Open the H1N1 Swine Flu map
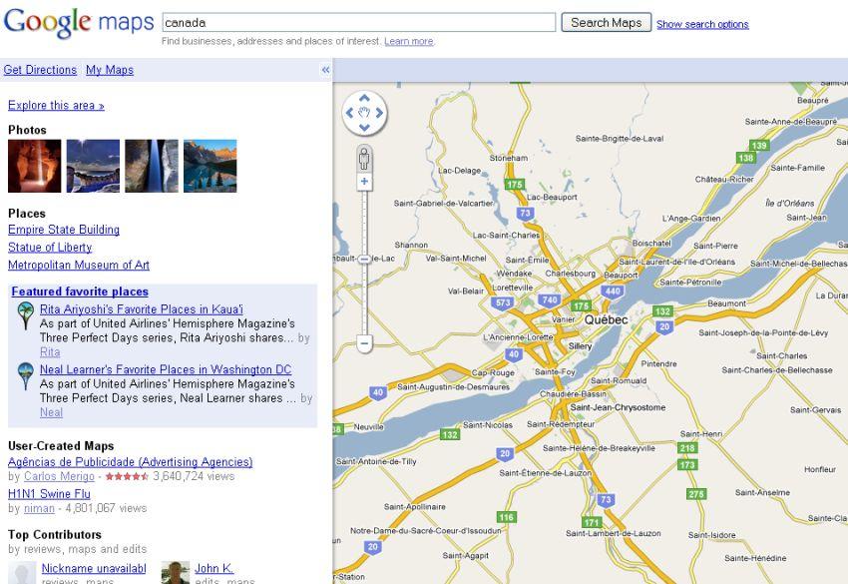The image size is (848, 584). [49, 494]
